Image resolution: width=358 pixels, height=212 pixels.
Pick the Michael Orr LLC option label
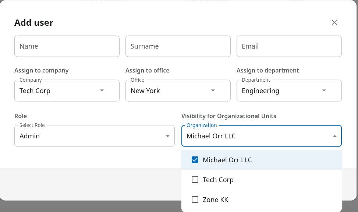[x=227, y=160]
